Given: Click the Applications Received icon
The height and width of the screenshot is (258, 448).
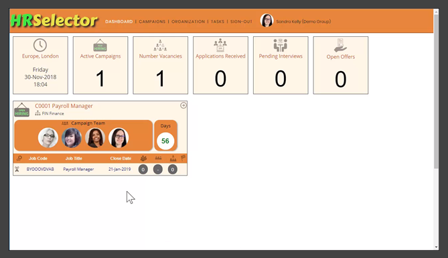Looking at the screenshot, I should coord(220,45).
